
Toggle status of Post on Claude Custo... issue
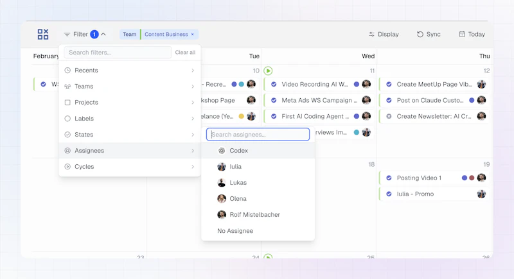click(x=389, y=100)
